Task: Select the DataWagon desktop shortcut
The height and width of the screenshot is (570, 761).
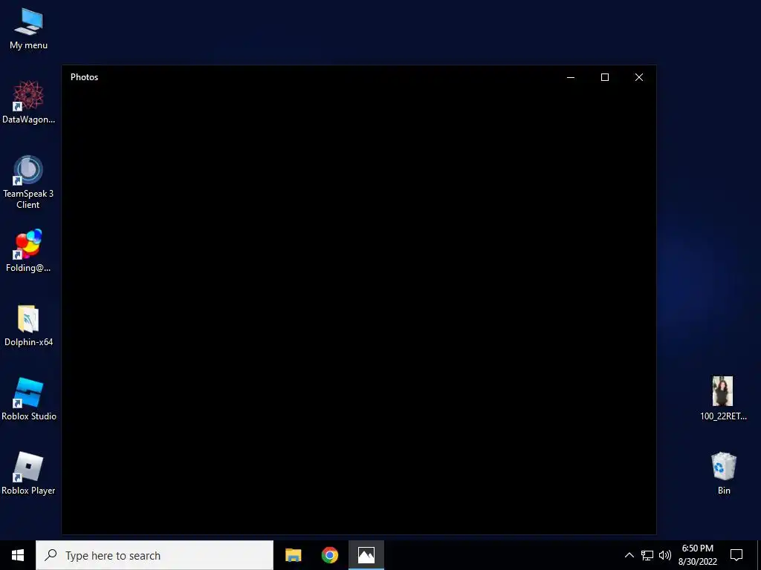Action: 29,102
